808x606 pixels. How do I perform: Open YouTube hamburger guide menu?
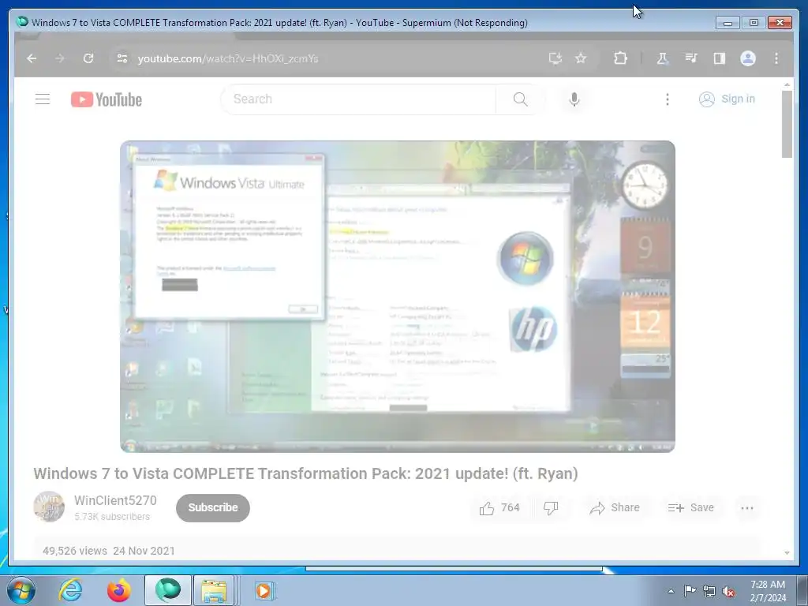point(43,99)
